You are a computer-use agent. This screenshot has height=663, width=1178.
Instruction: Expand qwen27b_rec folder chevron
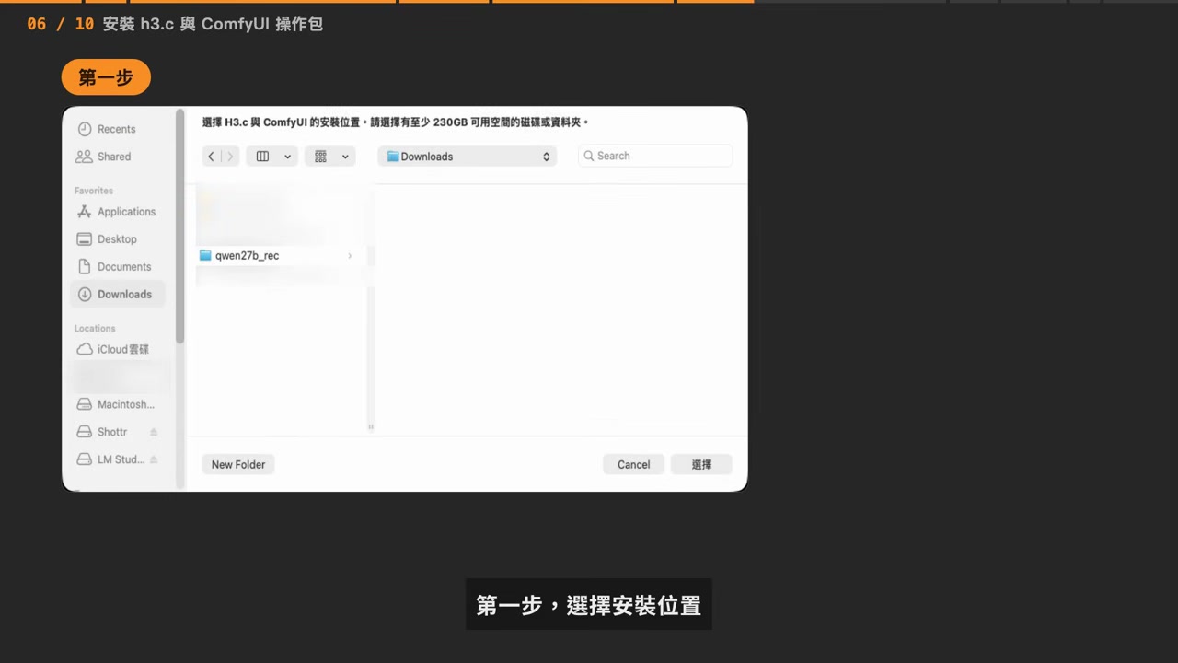350,255
